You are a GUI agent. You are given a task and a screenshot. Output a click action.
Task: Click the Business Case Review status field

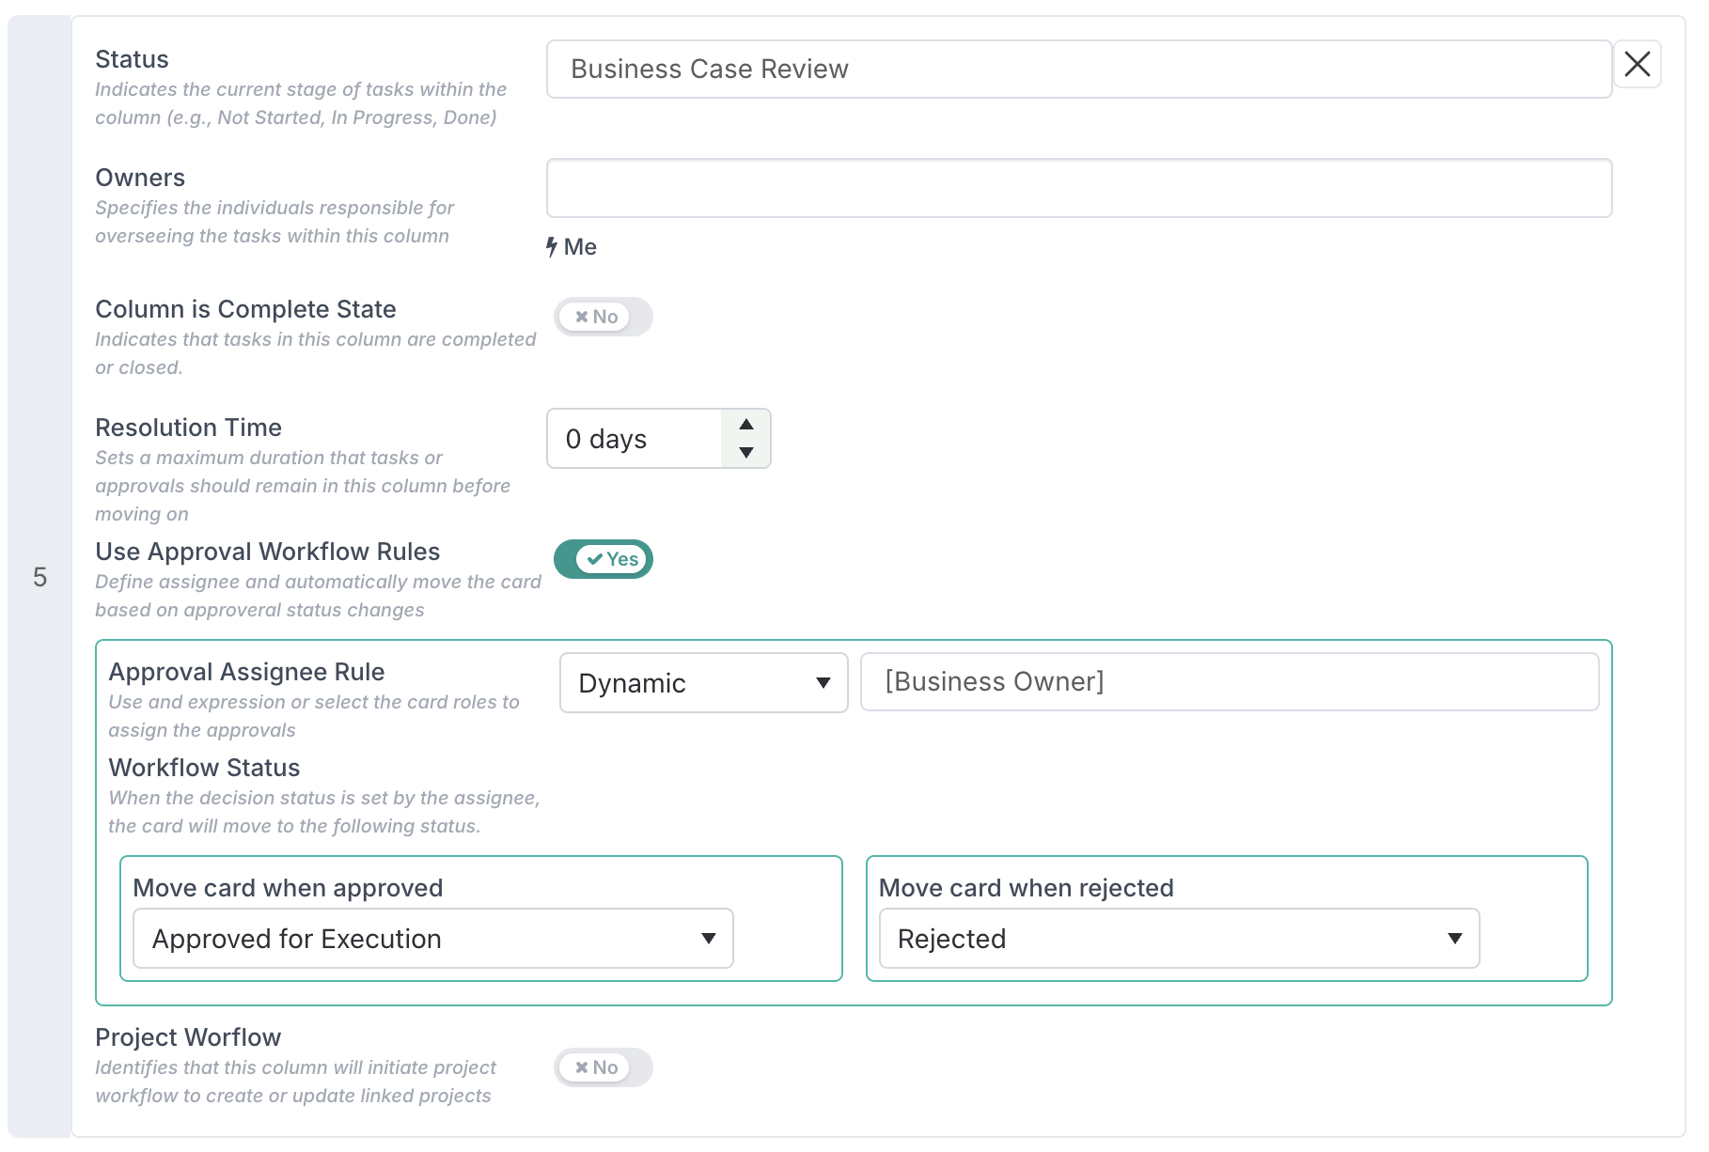click(1078, 70)
